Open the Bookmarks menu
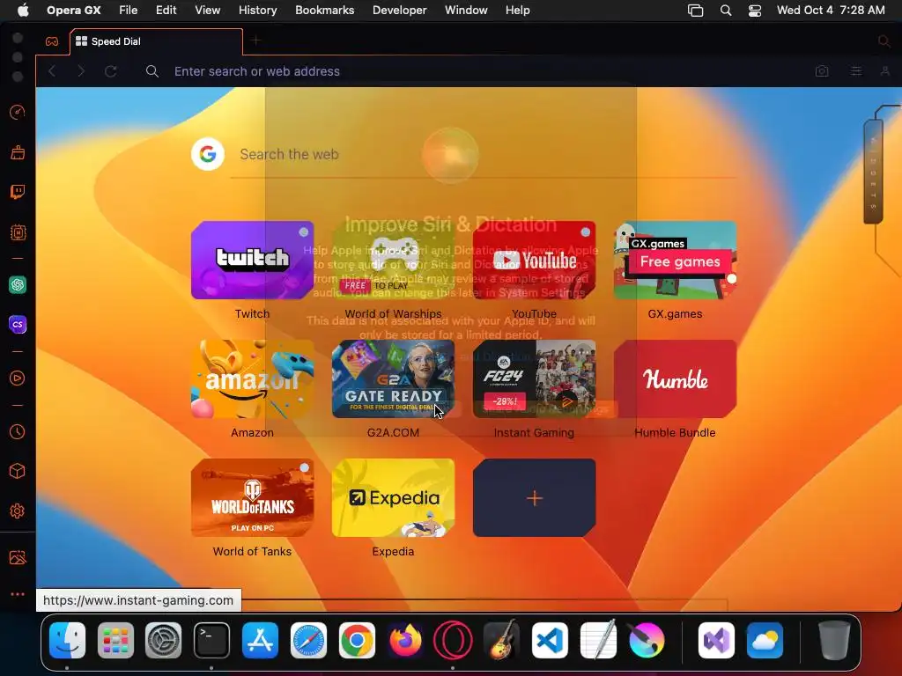 [324, 11]
